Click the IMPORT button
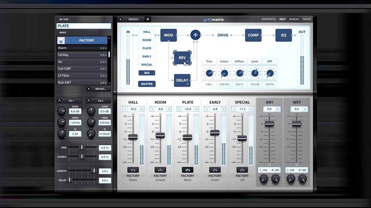The image size is (371, 208). click(98, 89)
